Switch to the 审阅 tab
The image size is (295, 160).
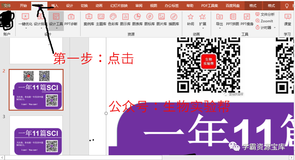click(139, 6)
